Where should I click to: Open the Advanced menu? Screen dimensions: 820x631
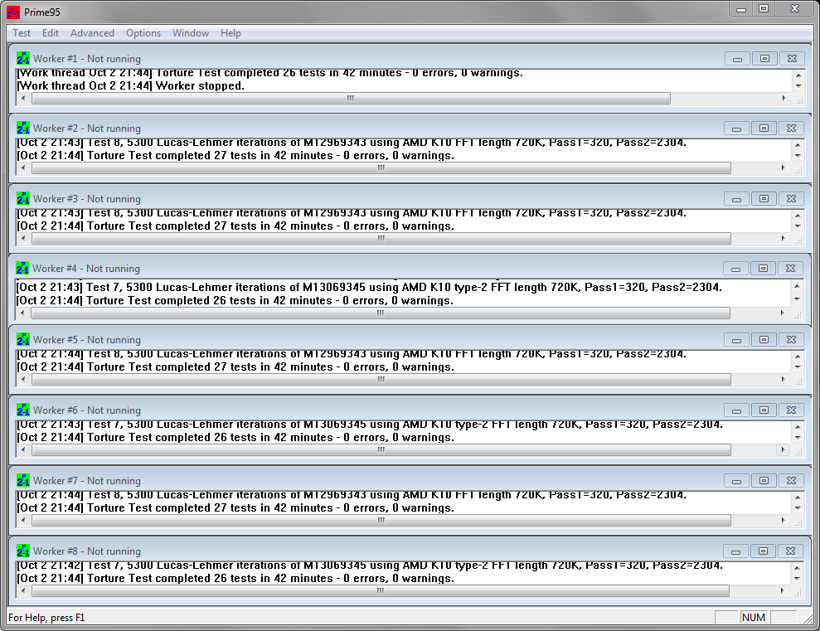(92, 33)
